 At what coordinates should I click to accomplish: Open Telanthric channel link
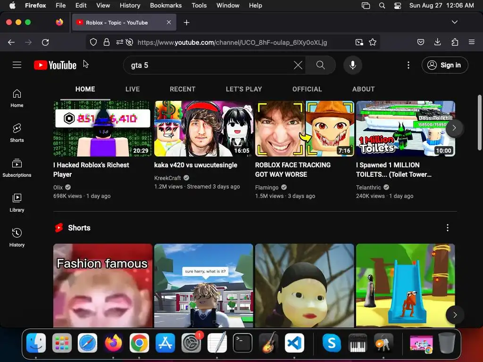pos(368,188)
